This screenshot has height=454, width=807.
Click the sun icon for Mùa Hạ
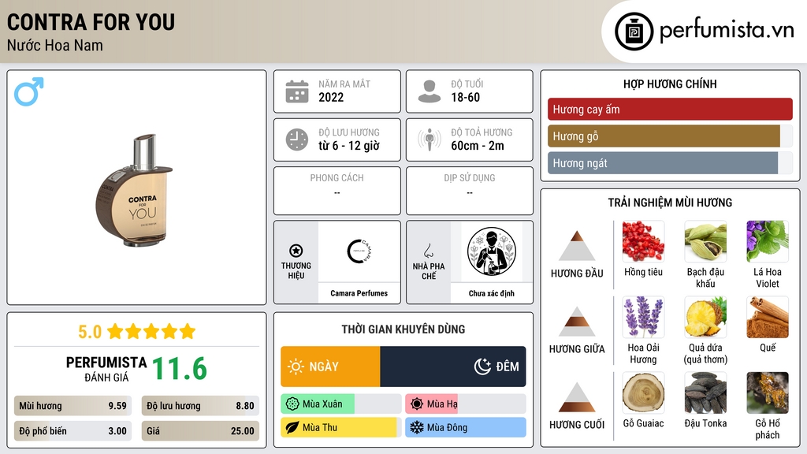coord(417,404)
